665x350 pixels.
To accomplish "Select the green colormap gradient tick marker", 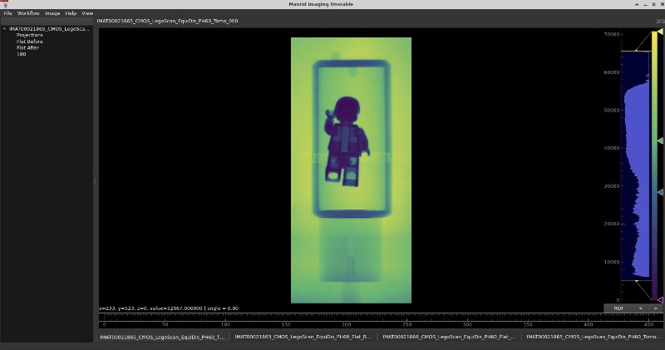I will 660,140.
